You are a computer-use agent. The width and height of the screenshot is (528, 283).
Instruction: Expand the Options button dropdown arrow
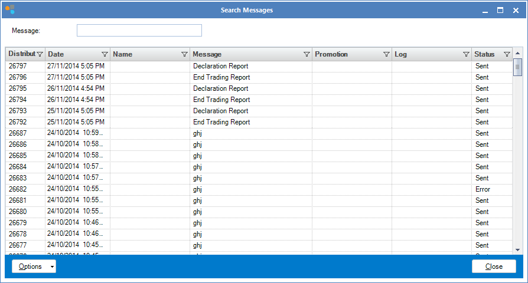click(52, 266)
